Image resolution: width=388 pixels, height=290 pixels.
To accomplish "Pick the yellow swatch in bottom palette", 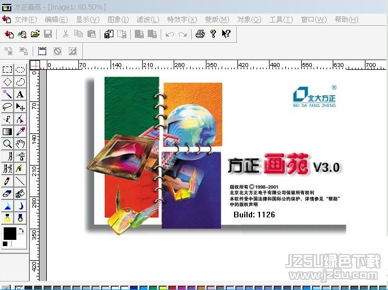I will point(162,288).
